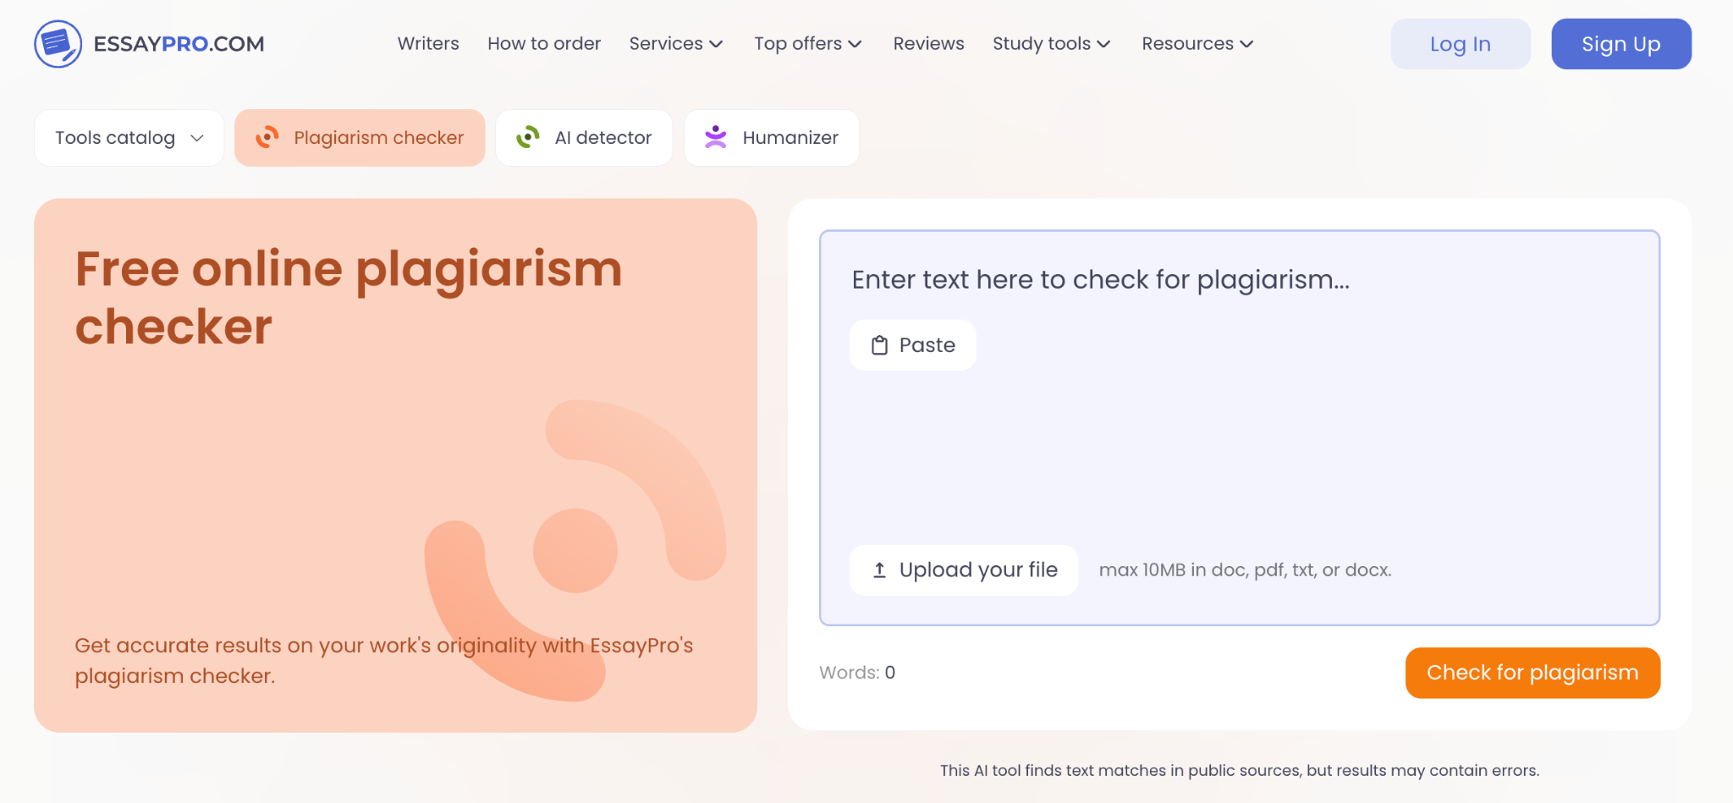Screen dimensions: 1733x803
Task: Select the orange Plagiarism checker icon
Action: (x=268, y=137)
